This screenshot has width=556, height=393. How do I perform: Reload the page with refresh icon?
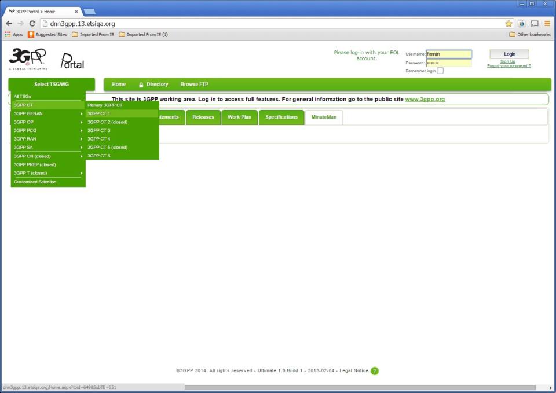coord(32,24)
